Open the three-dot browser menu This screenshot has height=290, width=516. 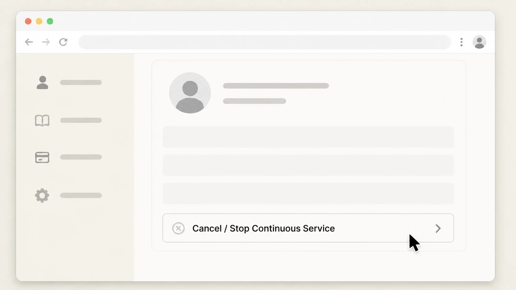click(x=461, y=42)
